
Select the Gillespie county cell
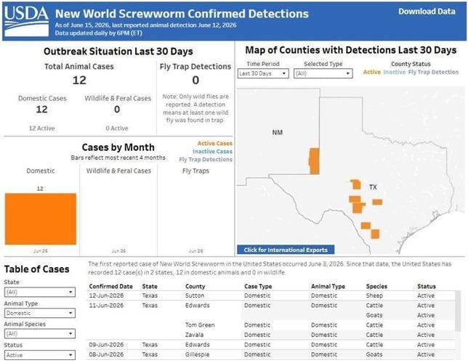point(197,354)
